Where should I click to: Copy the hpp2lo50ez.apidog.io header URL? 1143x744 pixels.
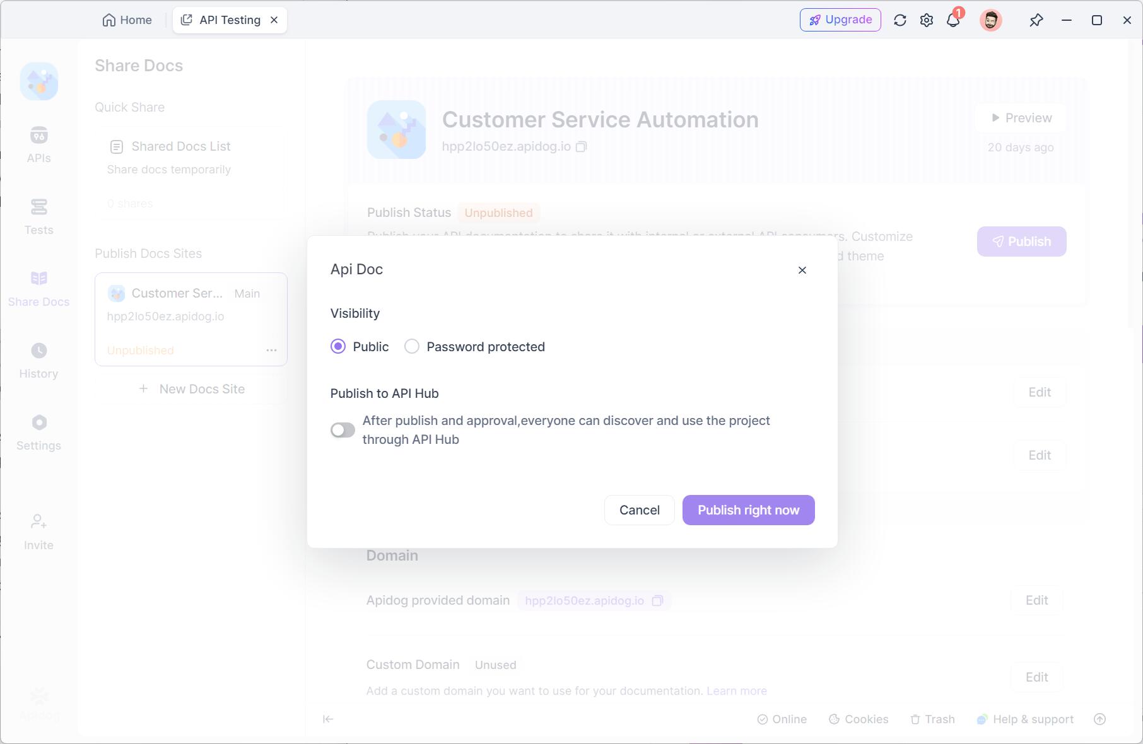point(581,147)
